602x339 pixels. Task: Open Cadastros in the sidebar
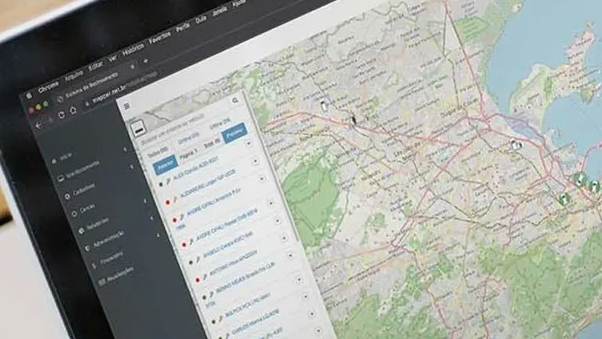click(x=84, y=188)
